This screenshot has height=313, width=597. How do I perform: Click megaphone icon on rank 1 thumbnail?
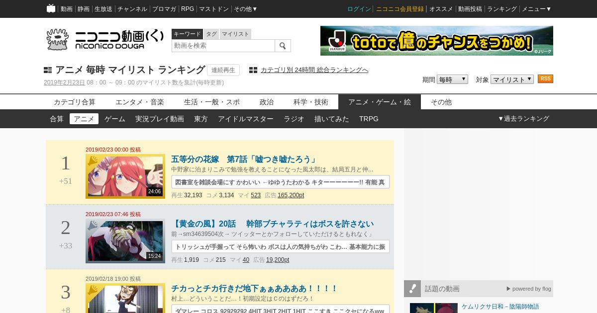click(x=93, y=161)
